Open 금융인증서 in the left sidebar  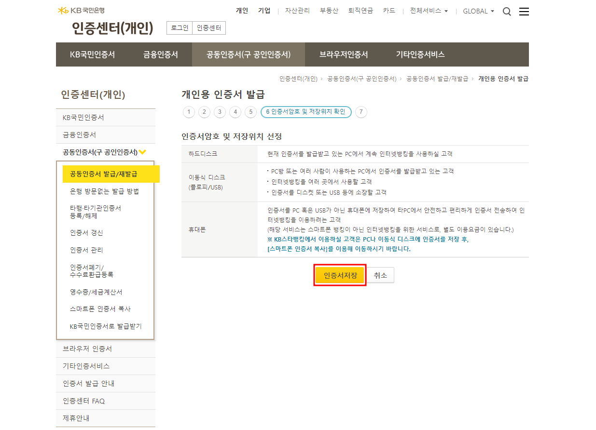[x=106, y=135]
